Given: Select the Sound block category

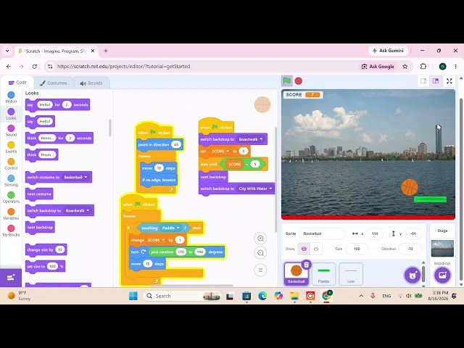Looking at the screenshot, I should (x=11, y=130).
